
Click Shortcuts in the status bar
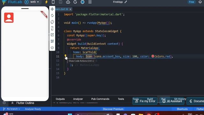click(x=182, y=109)
